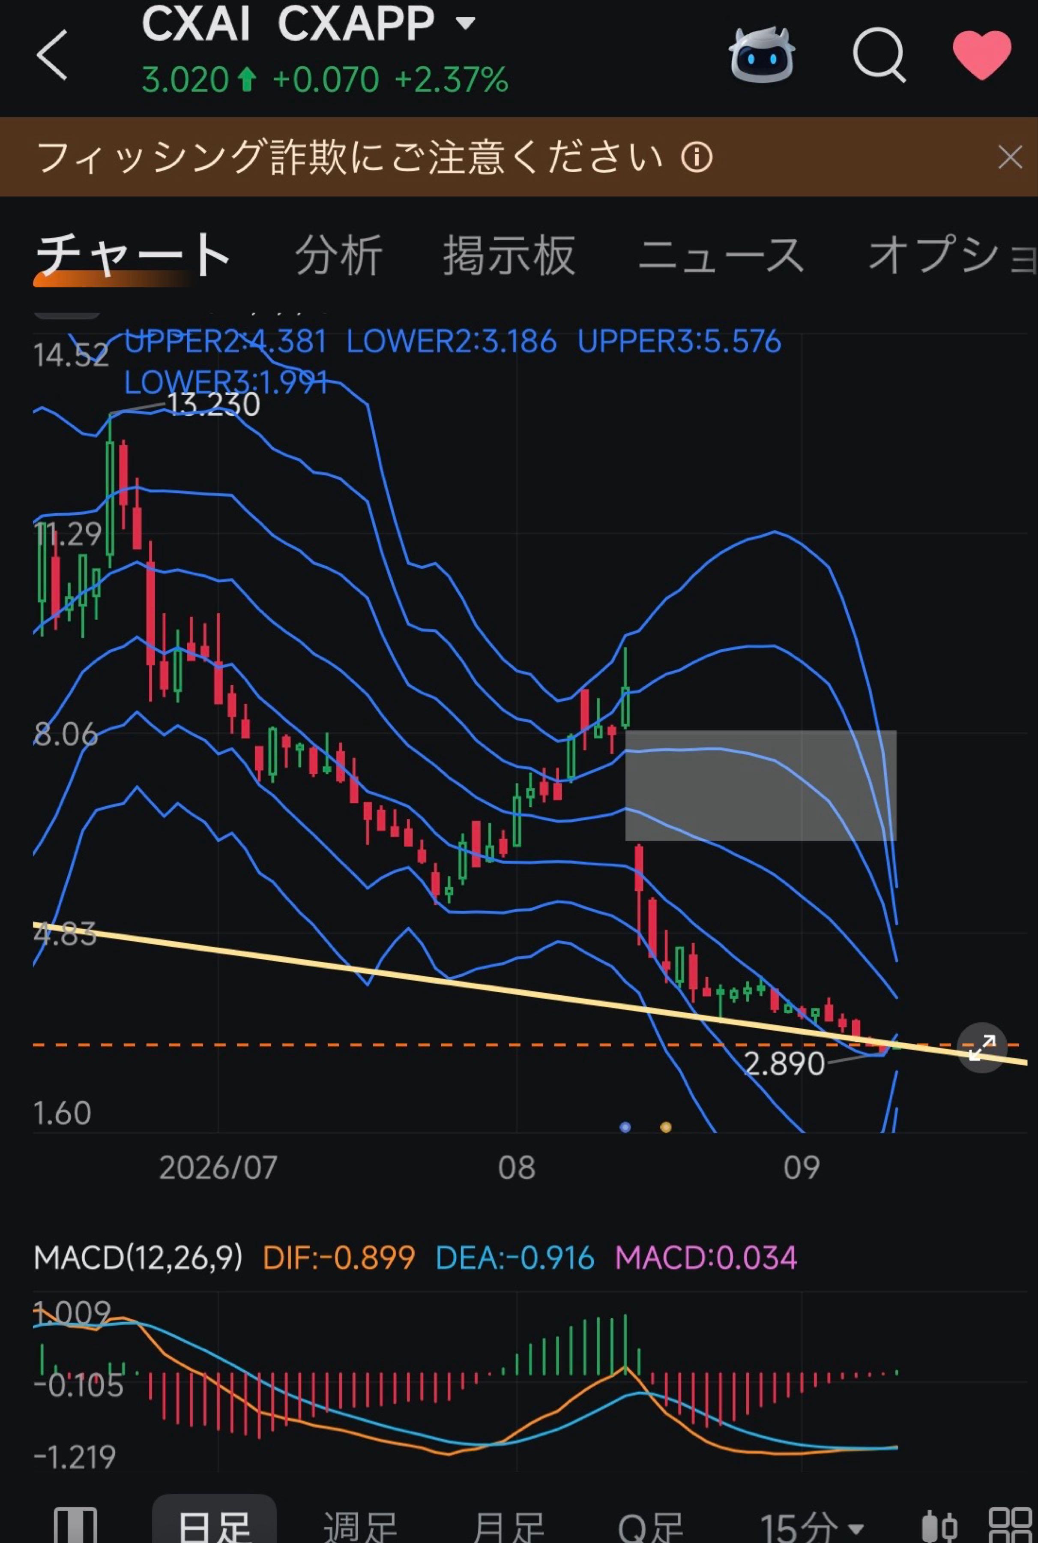Tap the MACD:0.034 value
The height and width of the screenshot is (1543, 1038).
coord(706,1257)
